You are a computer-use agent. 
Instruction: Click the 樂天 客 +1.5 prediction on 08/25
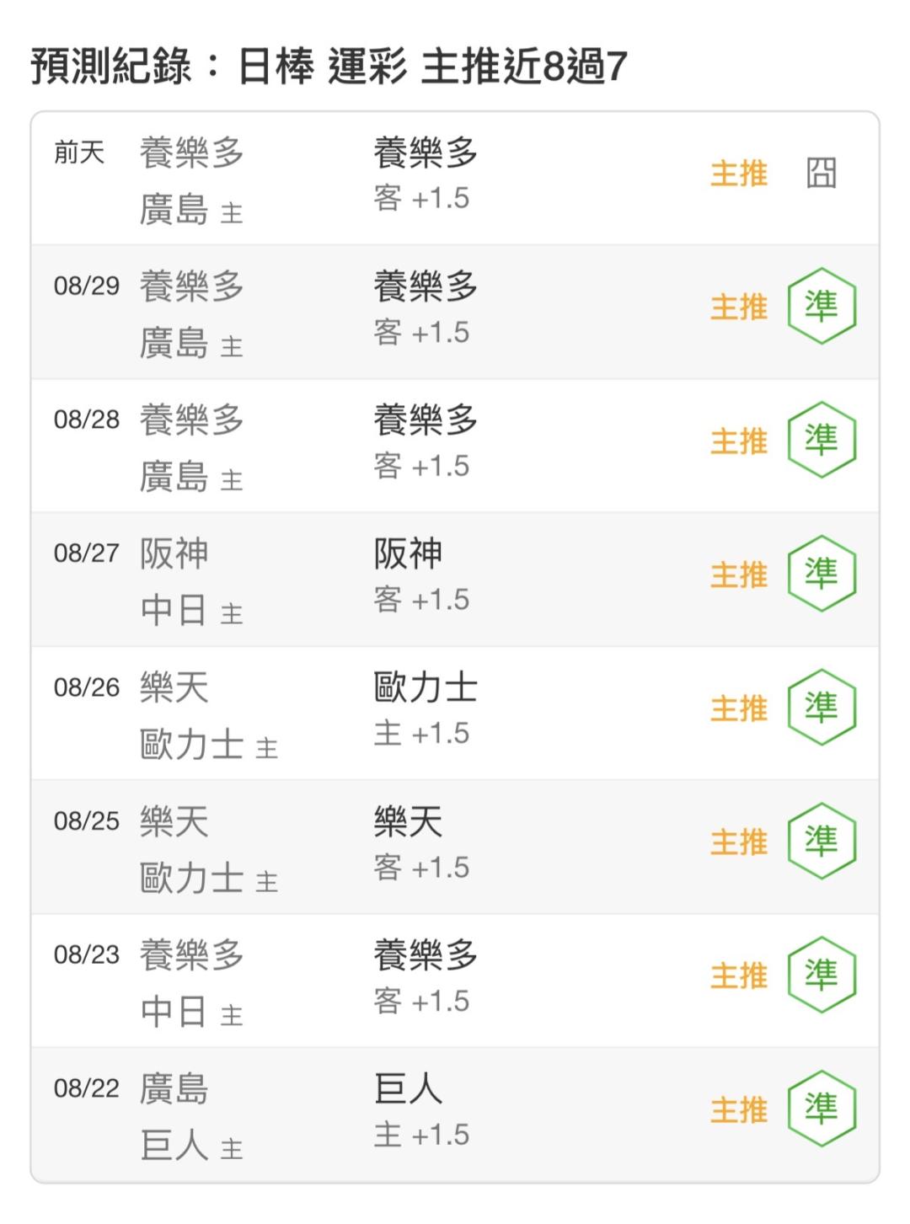[422, 844]
